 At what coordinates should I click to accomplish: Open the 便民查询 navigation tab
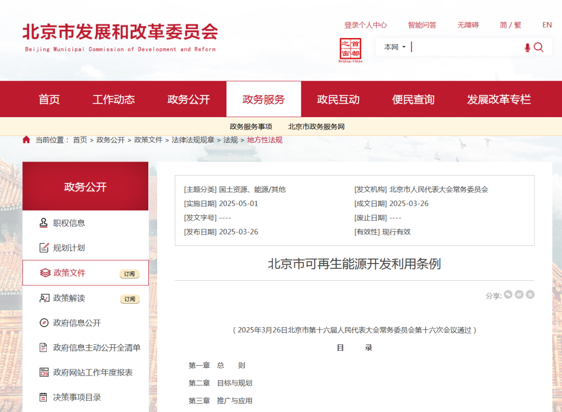pos(413,99)
